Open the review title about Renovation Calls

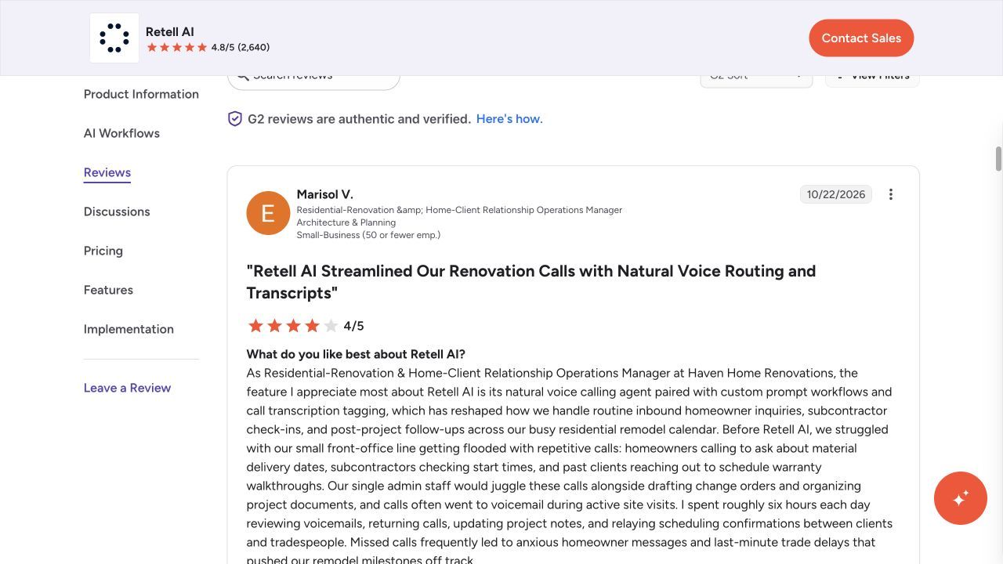tap(531, 282)
